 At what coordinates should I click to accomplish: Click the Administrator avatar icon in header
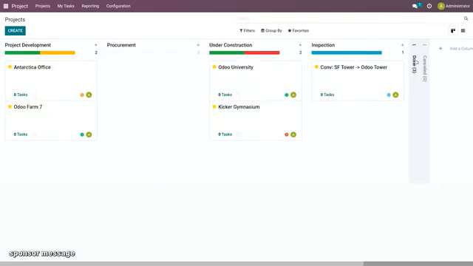click(x=440, y=6)
